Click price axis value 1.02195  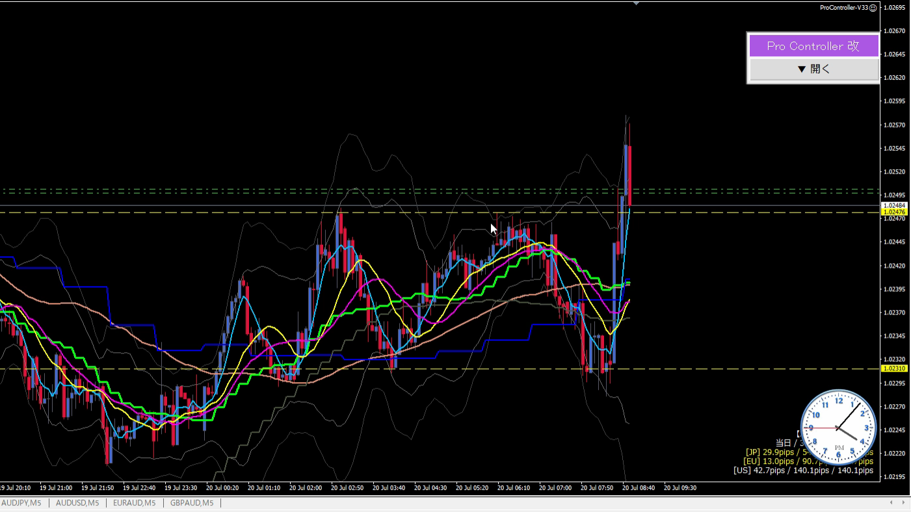895,477
